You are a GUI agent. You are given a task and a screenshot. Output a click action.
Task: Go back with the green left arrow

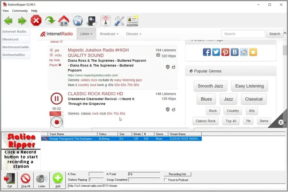point(8,21)
